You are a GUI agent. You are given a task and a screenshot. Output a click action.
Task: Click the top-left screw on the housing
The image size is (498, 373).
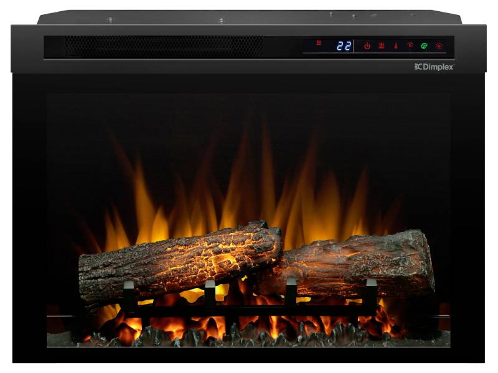(111, 19)
